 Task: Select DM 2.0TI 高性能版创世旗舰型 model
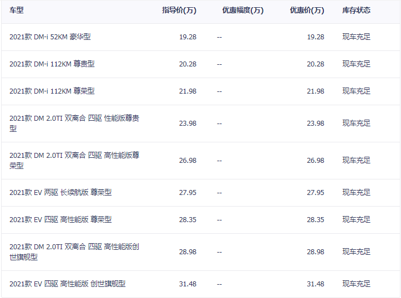[x=74, y=252]
